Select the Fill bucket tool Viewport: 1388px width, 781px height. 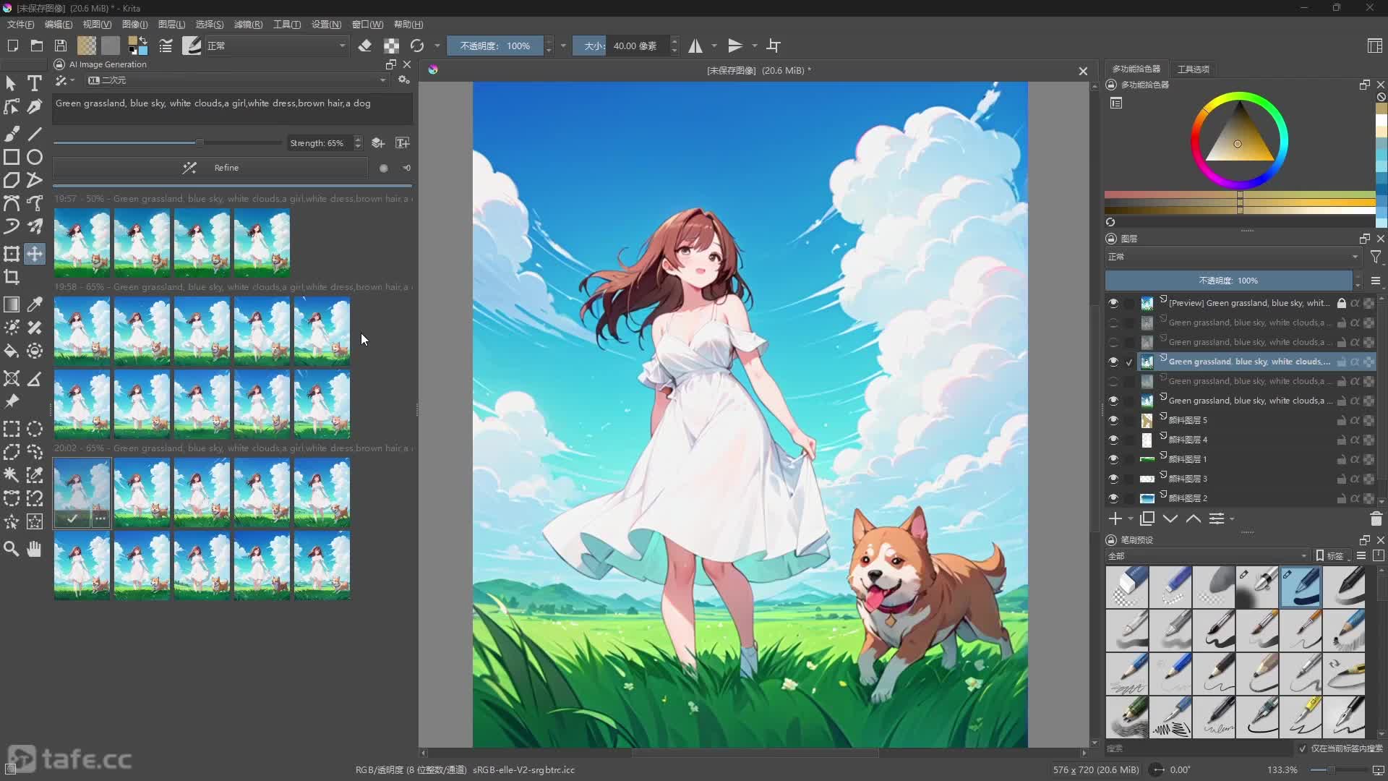pyautogui.click(x=12, y=351)
